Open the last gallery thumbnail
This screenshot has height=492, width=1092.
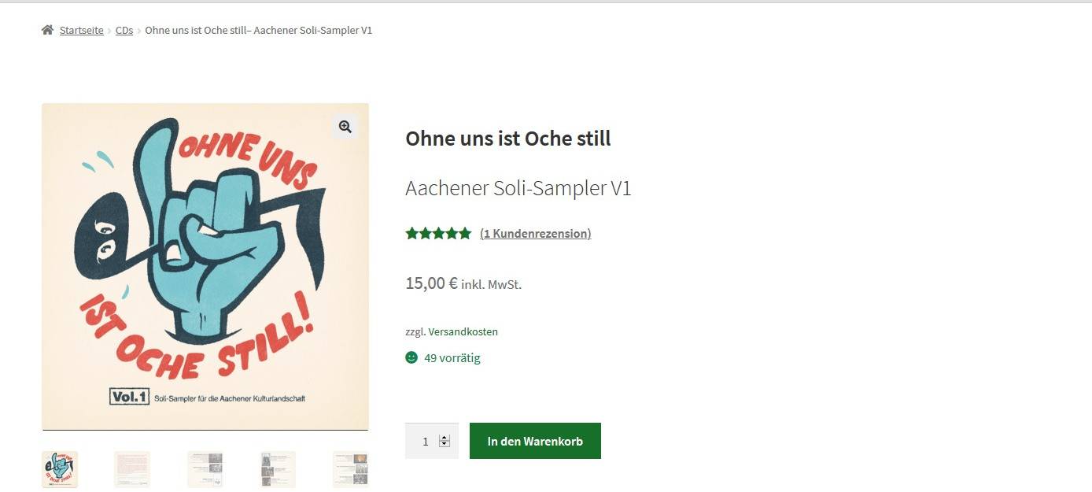coord(349,468)
